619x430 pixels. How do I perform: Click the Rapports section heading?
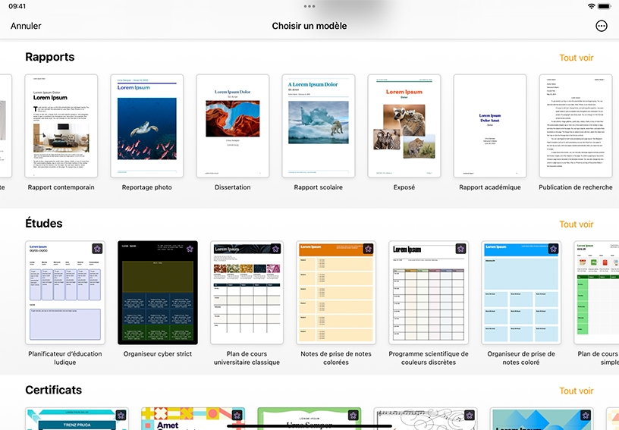coord(50,57)
